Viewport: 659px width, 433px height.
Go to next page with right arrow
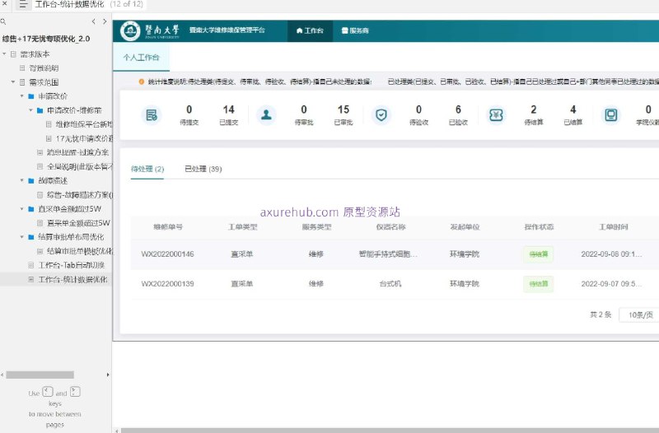click(x=105, y=21)
